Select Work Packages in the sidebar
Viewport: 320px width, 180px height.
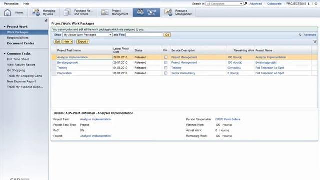click(x=18, y=32)
